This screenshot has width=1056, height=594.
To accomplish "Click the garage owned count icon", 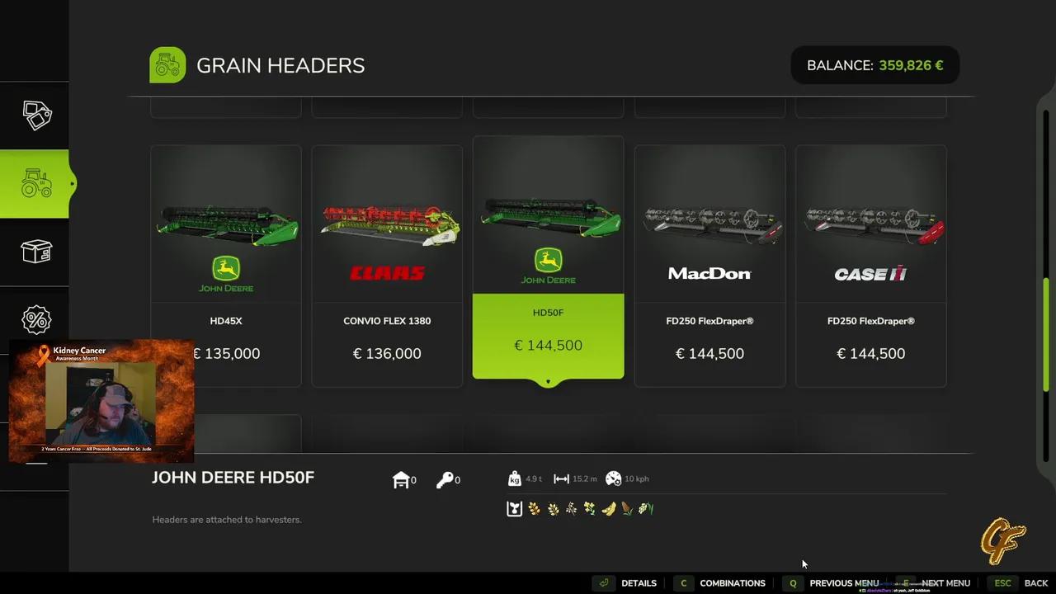I will pos(401,479).
